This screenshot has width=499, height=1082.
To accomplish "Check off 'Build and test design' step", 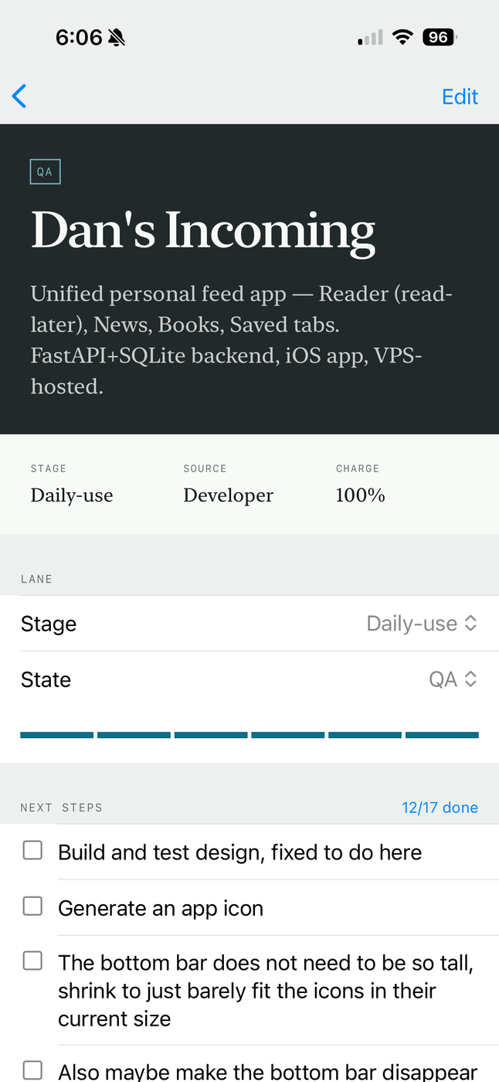I will [32, 851].
